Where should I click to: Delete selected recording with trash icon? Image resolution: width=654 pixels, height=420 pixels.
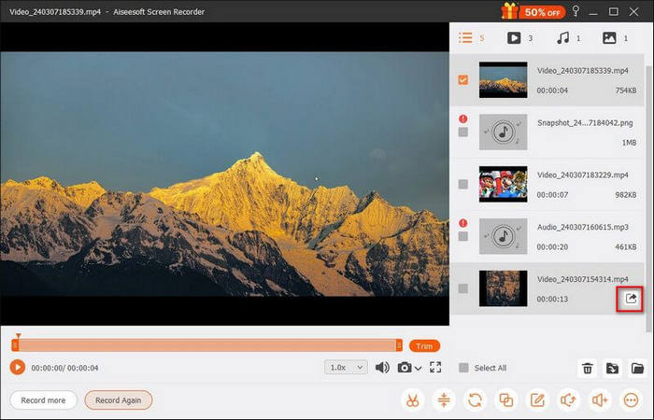click(x=588, y=368)
